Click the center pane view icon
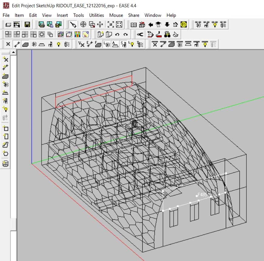This screenshot has height=261, width=264. tap(42, 34)
